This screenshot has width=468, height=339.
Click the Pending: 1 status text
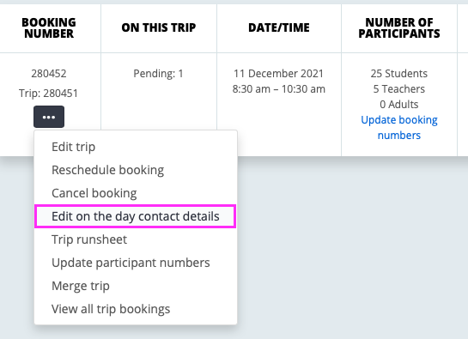click(x=158, y=74)
